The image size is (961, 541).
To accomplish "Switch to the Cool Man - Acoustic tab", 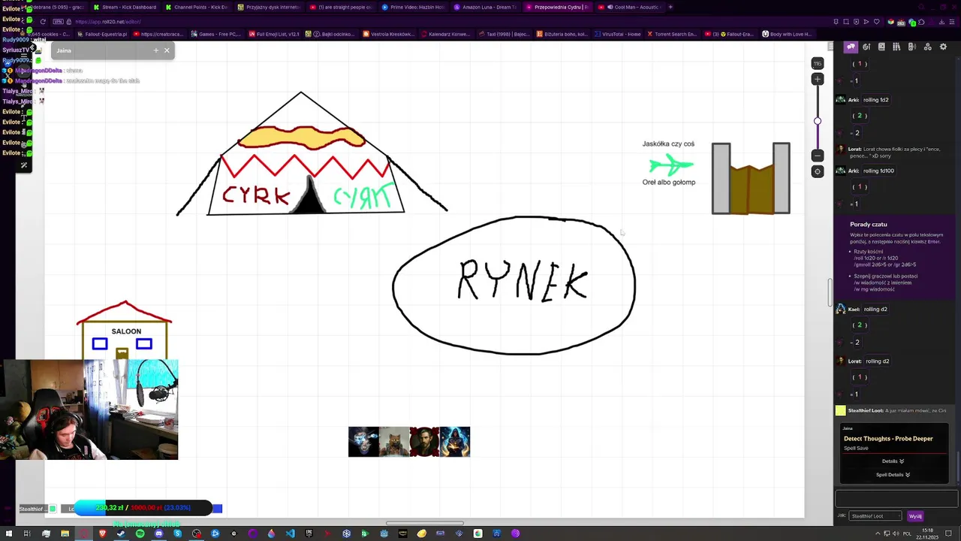I will point(631,7).
